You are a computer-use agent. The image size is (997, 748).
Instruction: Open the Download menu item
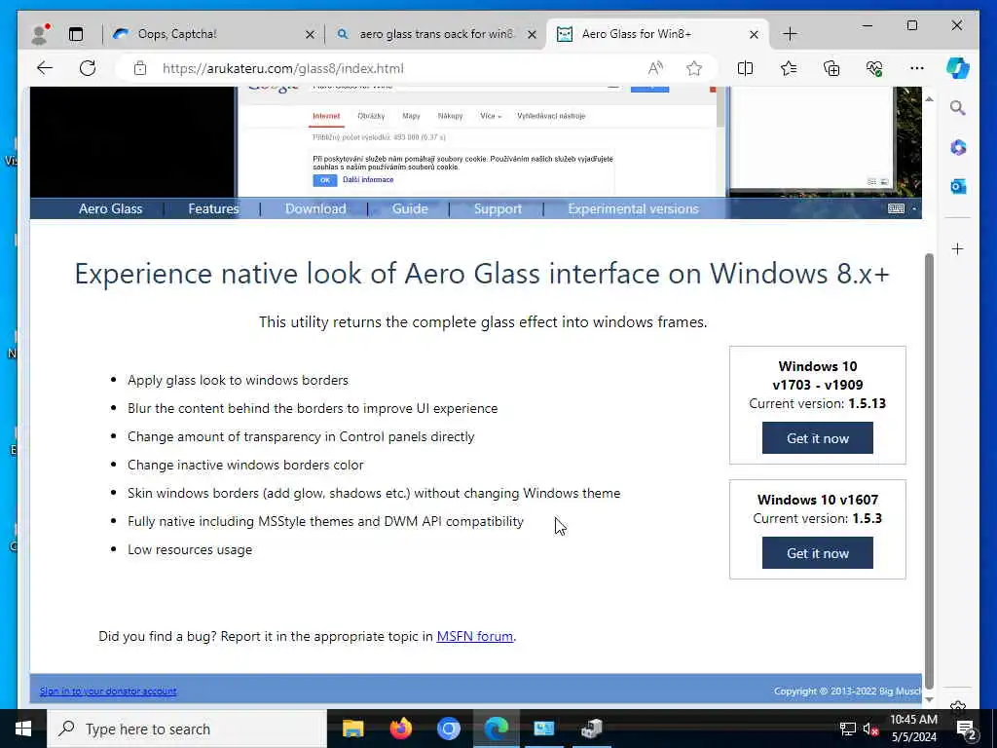(x=315, y=208)
